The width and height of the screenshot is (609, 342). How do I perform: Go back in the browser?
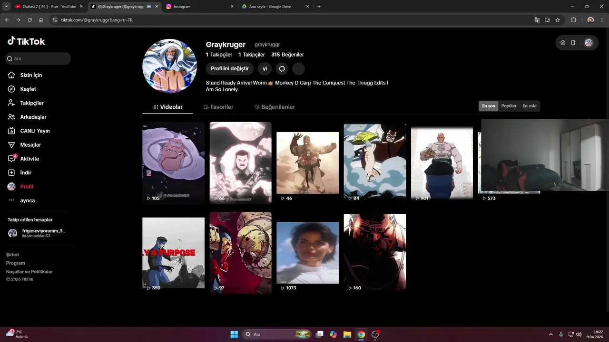coord(7,20)
